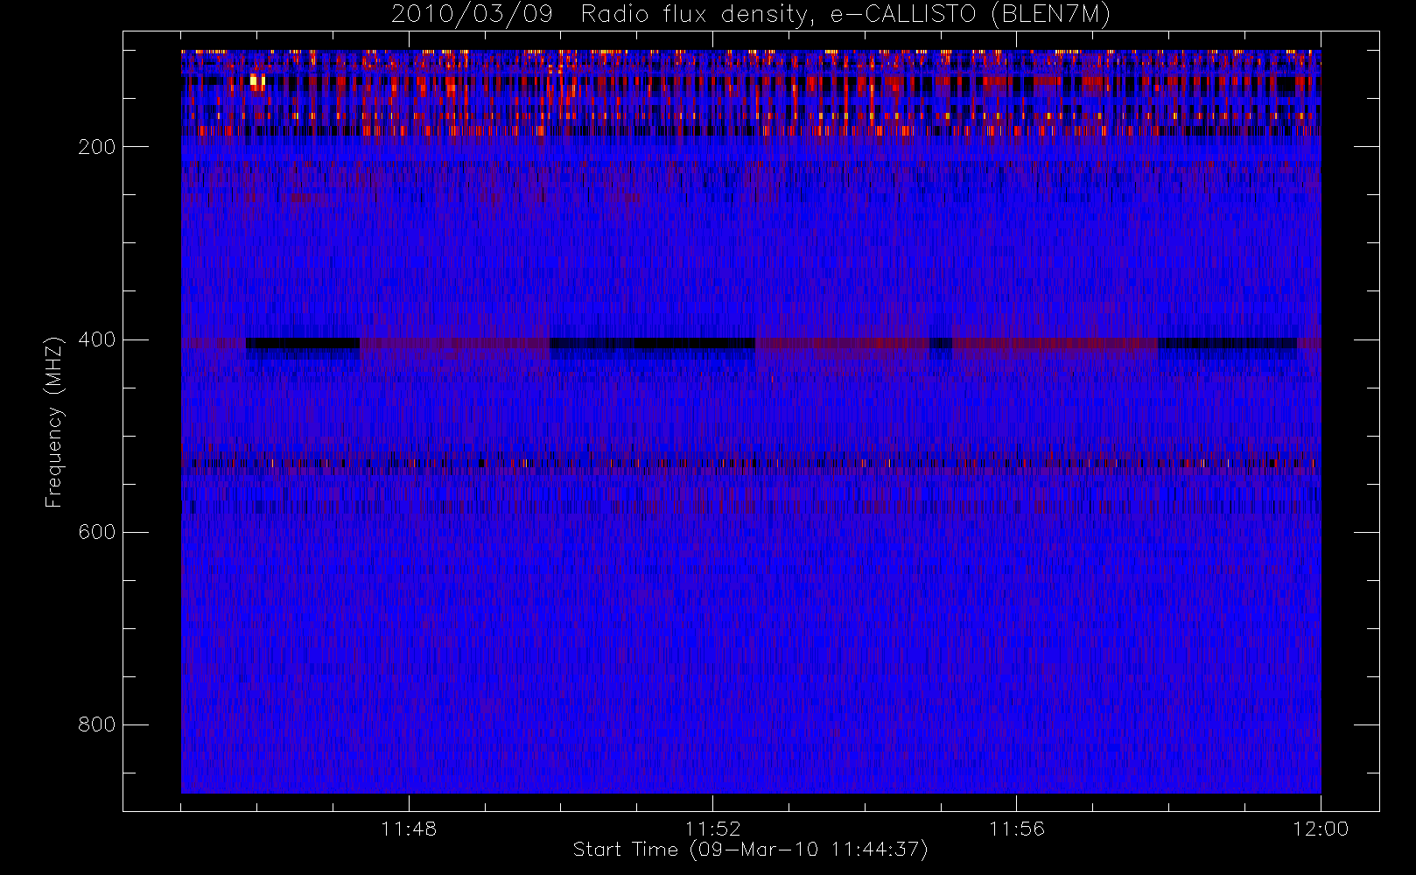Click the 12:00 time axis label
Screen dimensions: 1416x875
[x=1321, y=829]
